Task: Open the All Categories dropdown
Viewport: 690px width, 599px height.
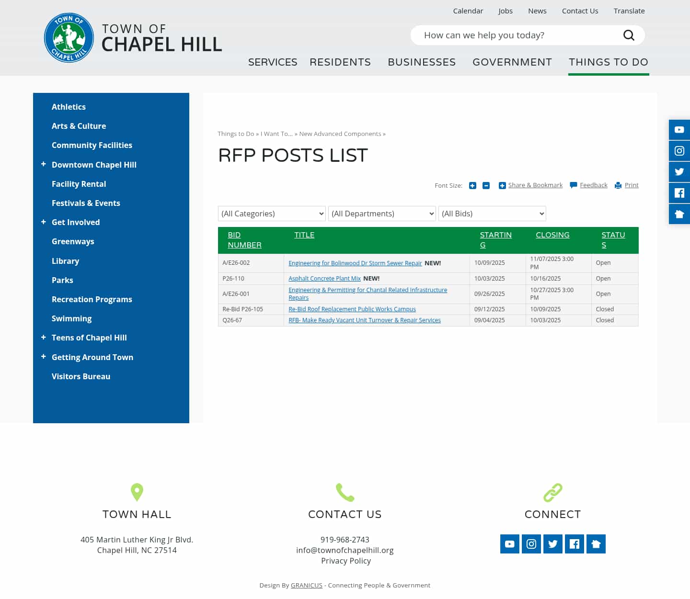Action: [x=272, y=214]
